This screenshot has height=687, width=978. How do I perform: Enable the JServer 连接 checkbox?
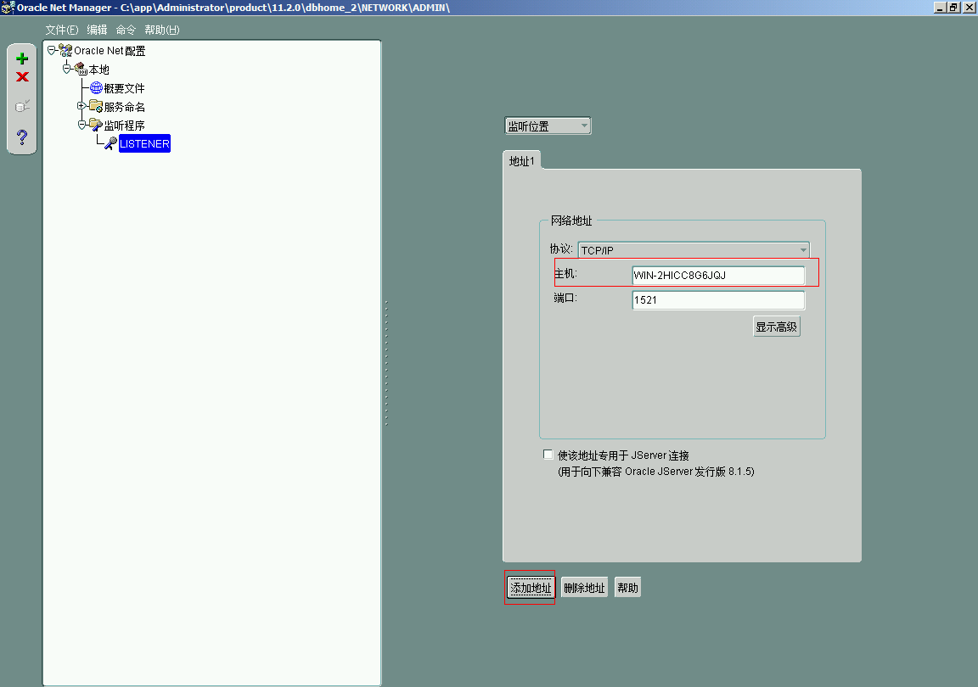click(x=548, y=454)
